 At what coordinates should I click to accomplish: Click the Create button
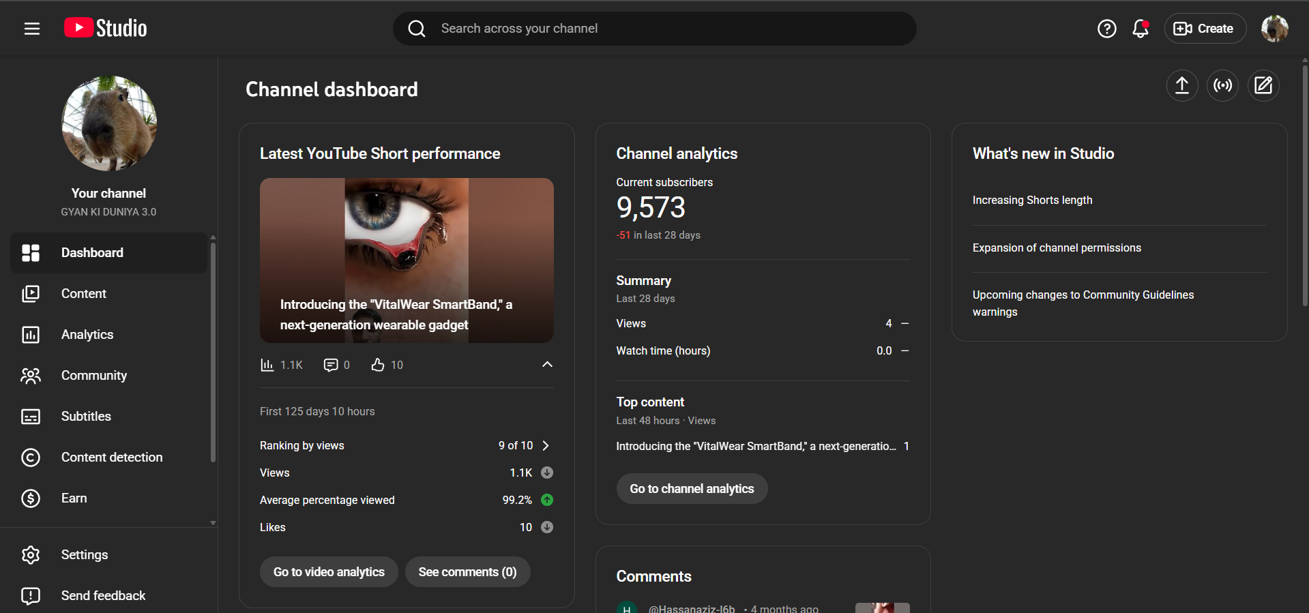(x=1205, y=29)
